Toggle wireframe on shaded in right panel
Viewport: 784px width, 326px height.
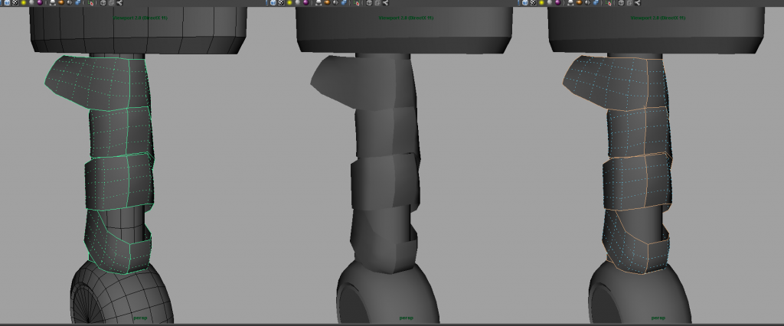pos(525,2)
